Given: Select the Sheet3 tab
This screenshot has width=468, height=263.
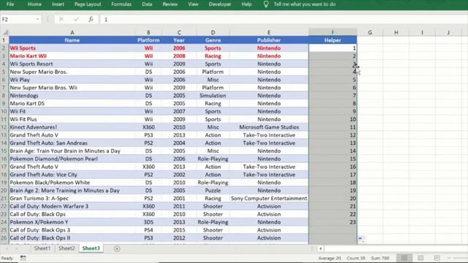Looking at the screenshot, I should tap(91, 248).
